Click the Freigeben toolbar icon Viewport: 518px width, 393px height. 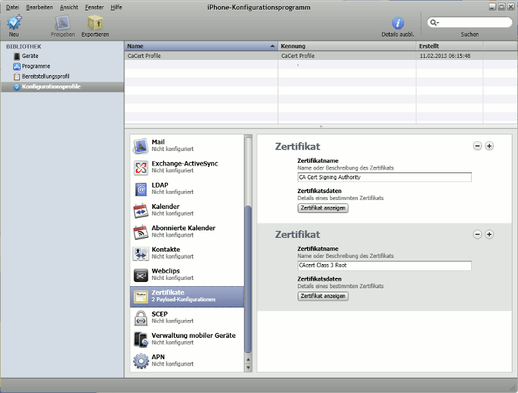62,23
